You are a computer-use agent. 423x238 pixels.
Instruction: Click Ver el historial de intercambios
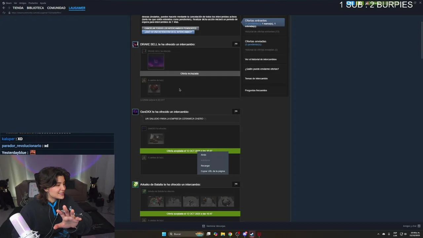tap(261, 59)
